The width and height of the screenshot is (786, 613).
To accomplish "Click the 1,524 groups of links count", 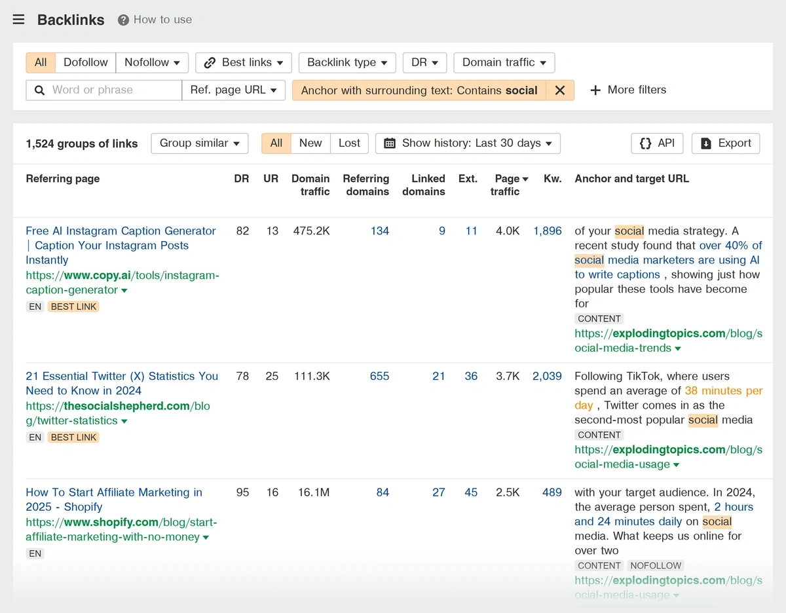I will [x=82, y=144].
